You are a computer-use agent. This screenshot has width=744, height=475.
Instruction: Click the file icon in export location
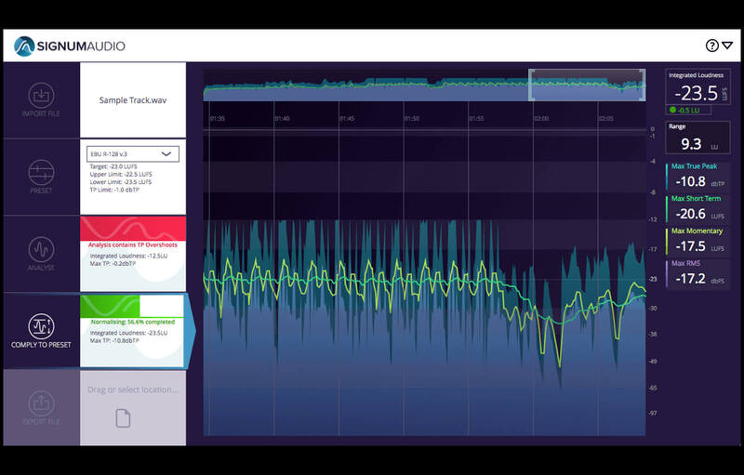[123, 418]
